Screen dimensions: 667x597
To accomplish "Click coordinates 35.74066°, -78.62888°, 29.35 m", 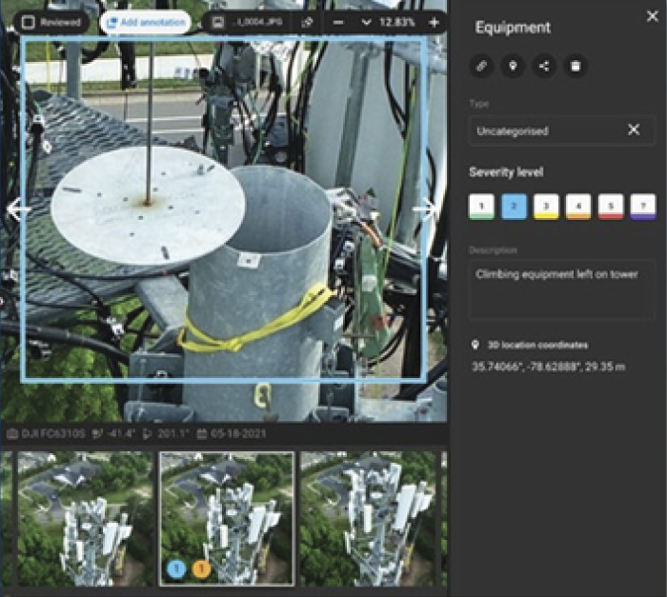I will (x=548, y=367).
